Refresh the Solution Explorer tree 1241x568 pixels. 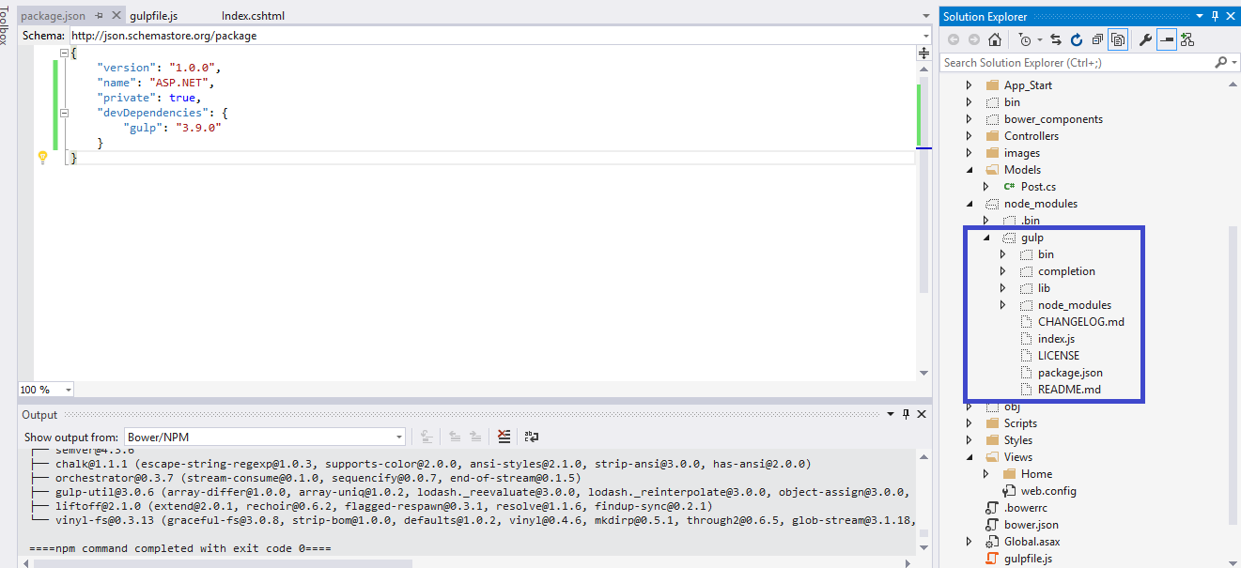(1077, 39)
